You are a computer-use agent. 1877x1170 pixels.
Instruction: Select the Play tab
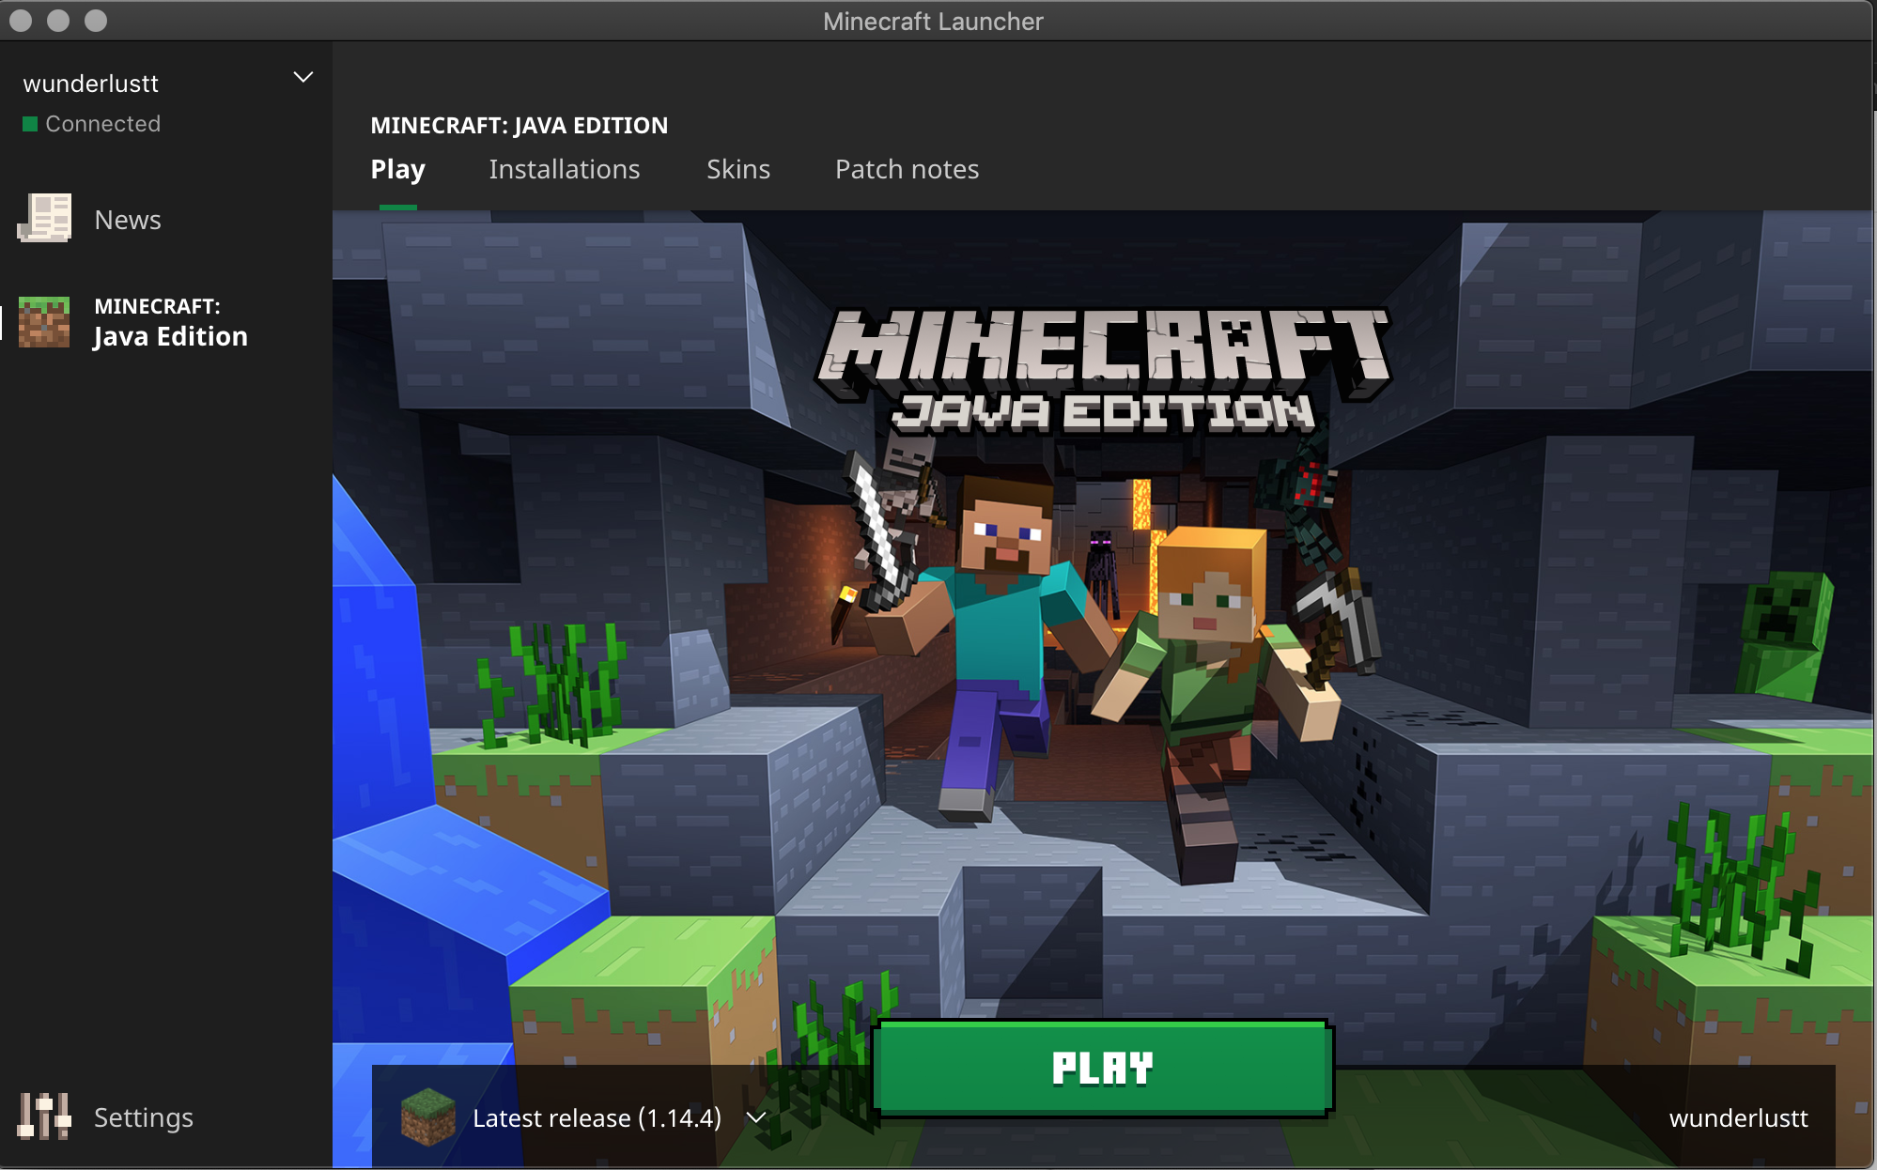pyautogui.click(x=397, y=169)
